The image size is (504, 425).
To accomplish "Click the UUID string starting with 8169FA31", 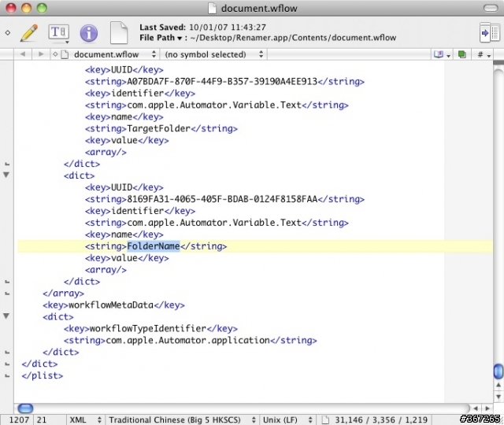I will point(222,199).
